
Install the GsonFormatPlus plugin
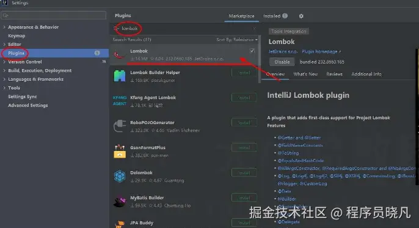point(244,147)
